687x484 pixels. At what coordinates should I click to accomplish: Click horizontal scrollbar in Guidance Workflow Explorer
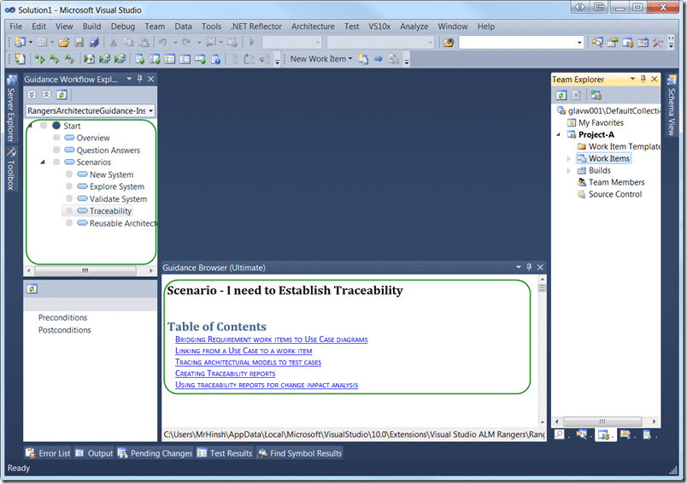click(x=85, y=270)
